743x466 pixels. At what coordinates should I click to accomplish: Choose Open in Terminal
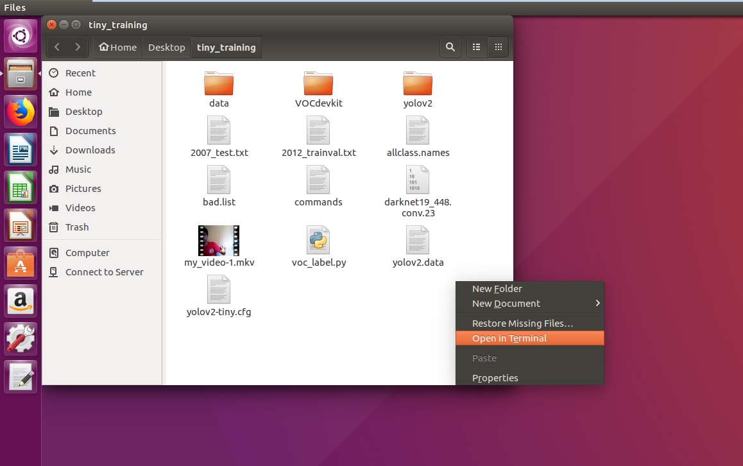530,338
